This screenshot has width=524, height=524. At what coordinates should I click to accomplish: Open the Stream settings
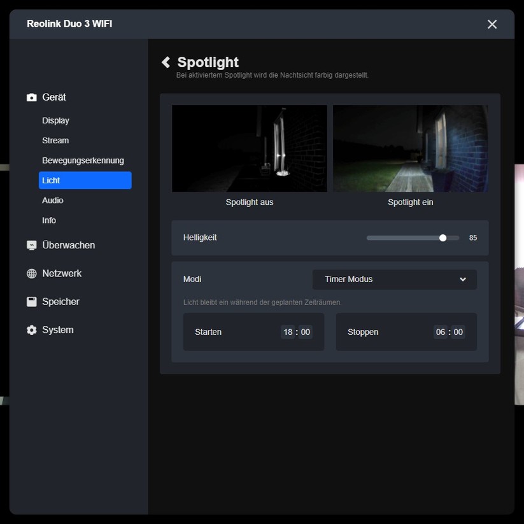[55, 140]
